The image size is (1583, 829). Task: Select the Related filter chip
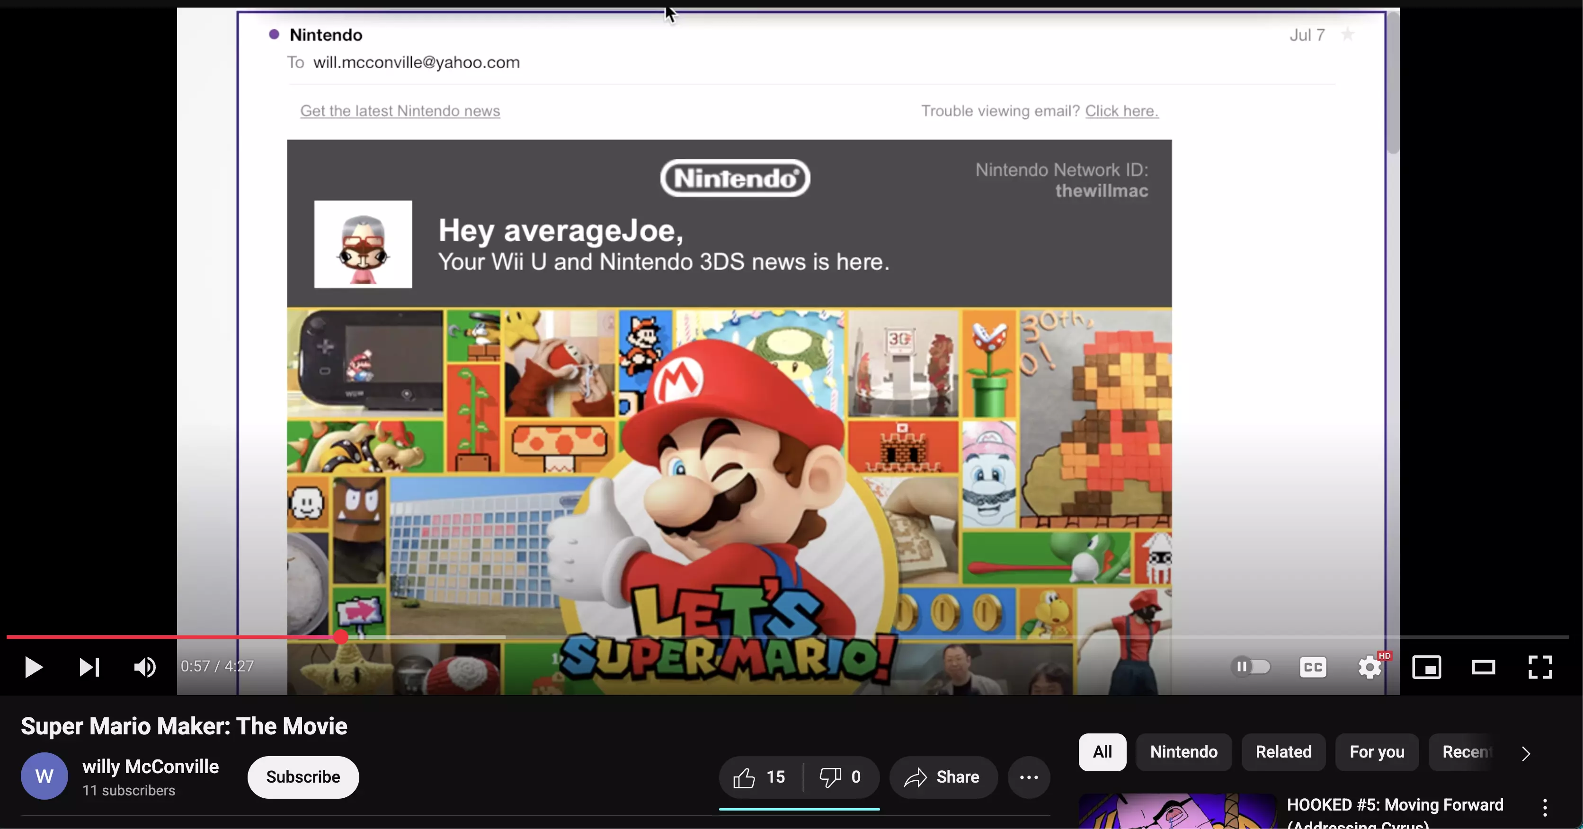point(1283,752)
